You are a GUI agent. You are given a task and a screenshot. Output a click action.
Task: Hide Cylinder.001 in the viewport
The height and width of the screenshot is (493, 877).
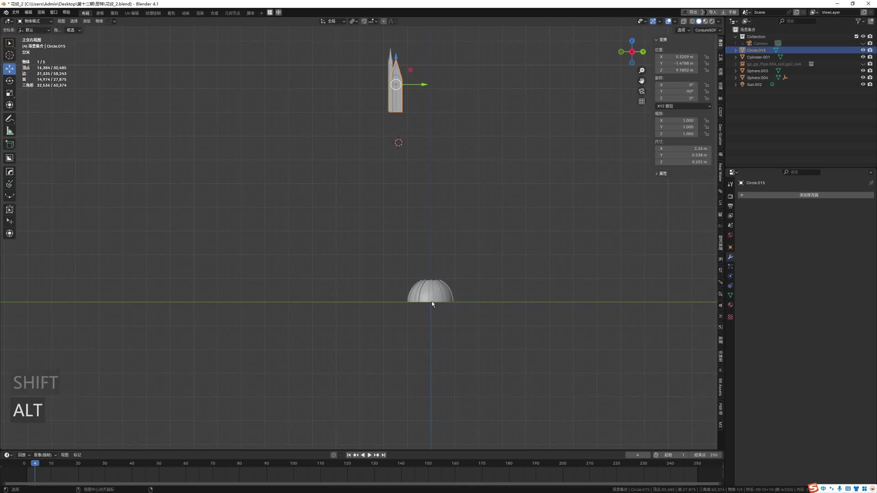(x=863, y=57)
